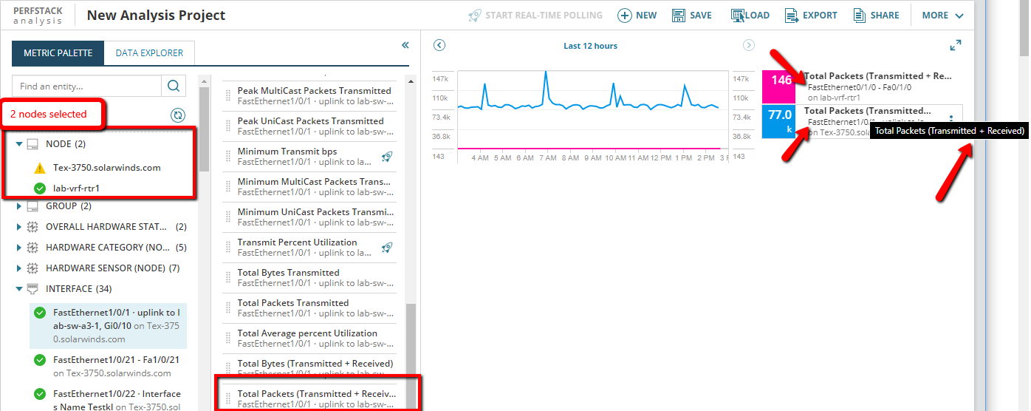Screen dimensions: 1031x411
Task: Load an existing analysis project
Action: pyautogui.click(x=750, y=16)
